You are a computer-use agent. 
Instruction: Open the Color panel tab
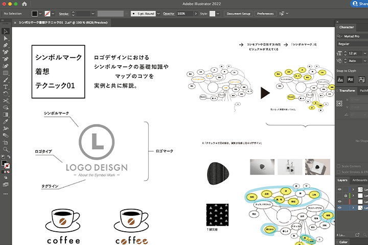[x=343, y=242]
